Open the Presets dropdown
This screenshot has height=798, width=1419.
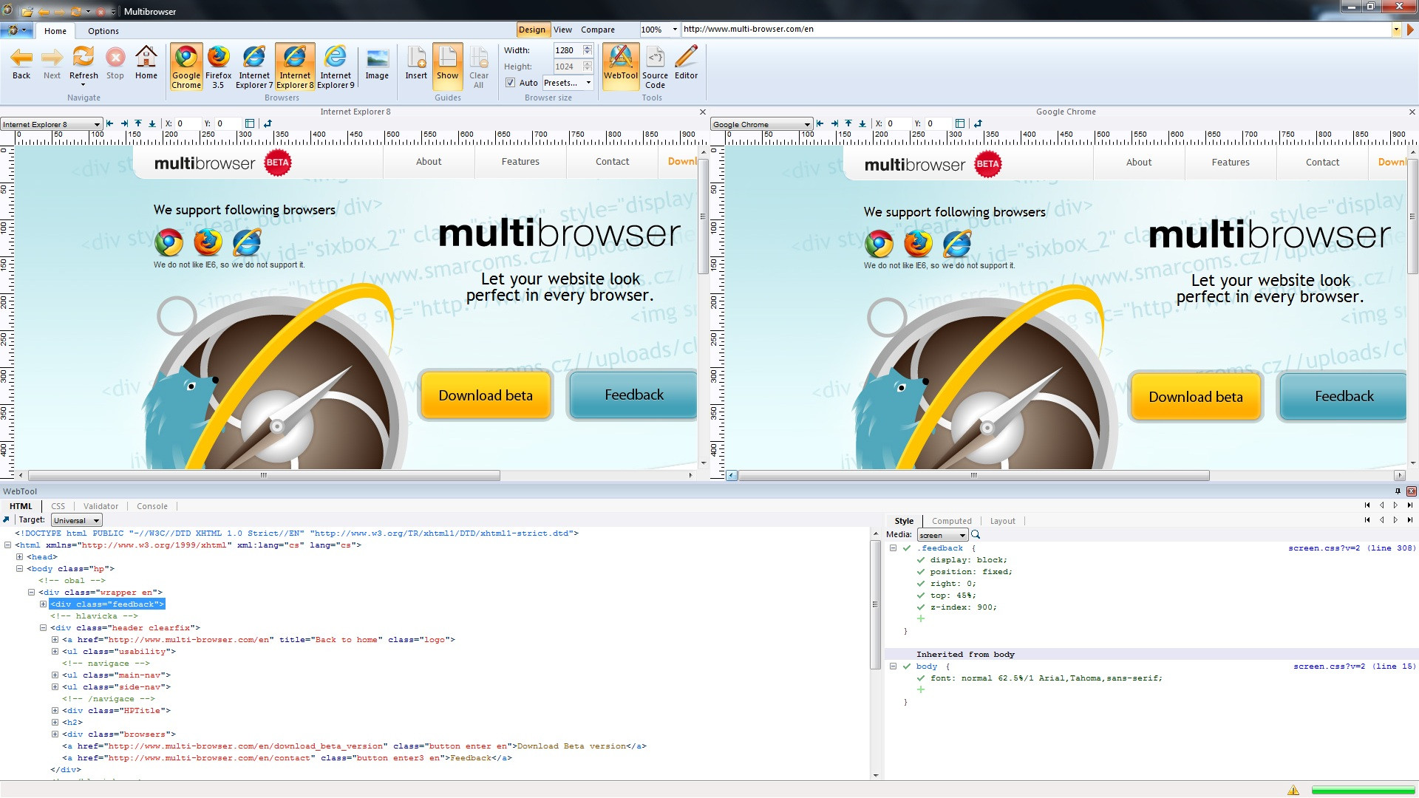[568, 83]
